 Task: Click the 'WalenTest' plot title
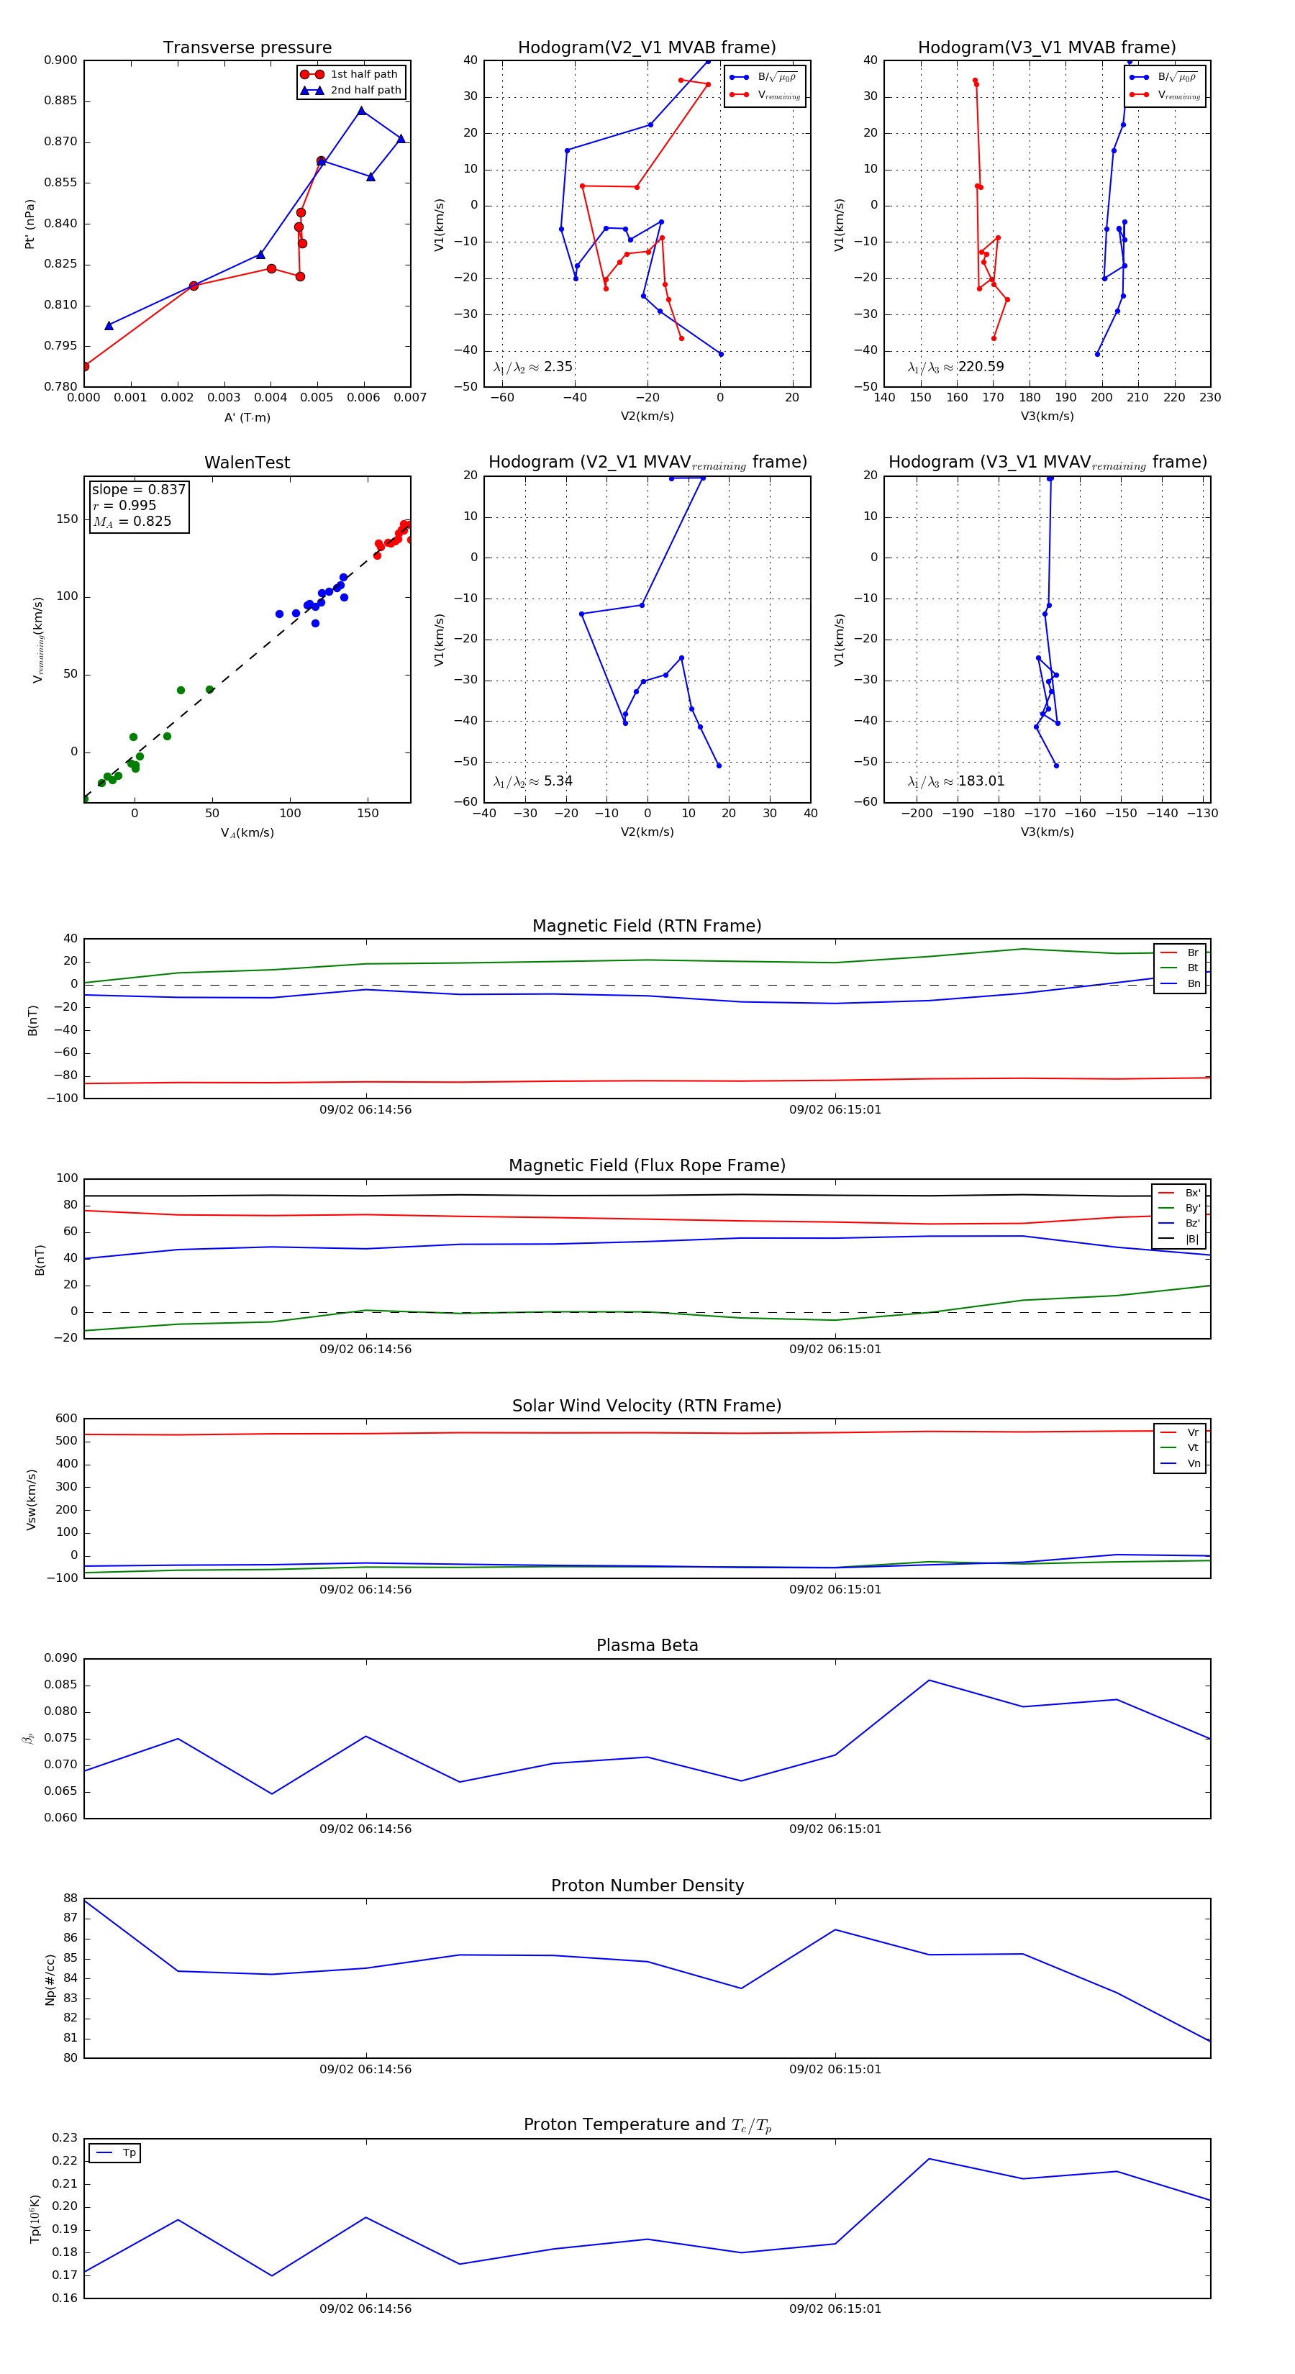pyautogui.click(x=247, y=463)
